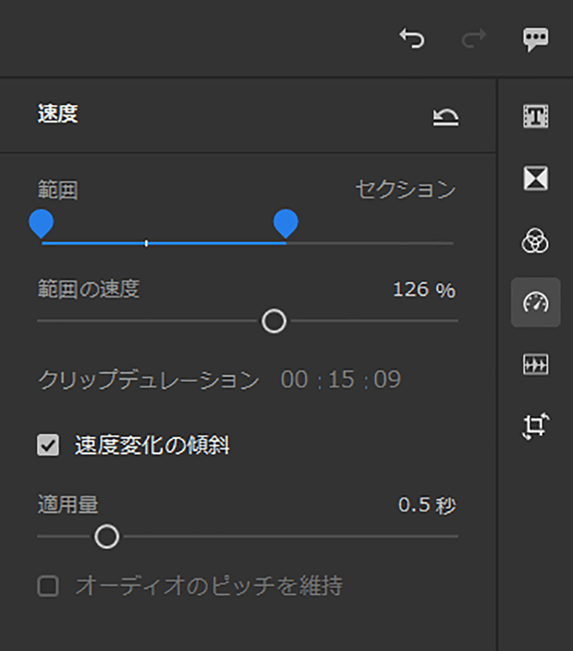The image size is (573, 651).
Task: Open the feedback speech bubble icon
Action: coord(535,39)
